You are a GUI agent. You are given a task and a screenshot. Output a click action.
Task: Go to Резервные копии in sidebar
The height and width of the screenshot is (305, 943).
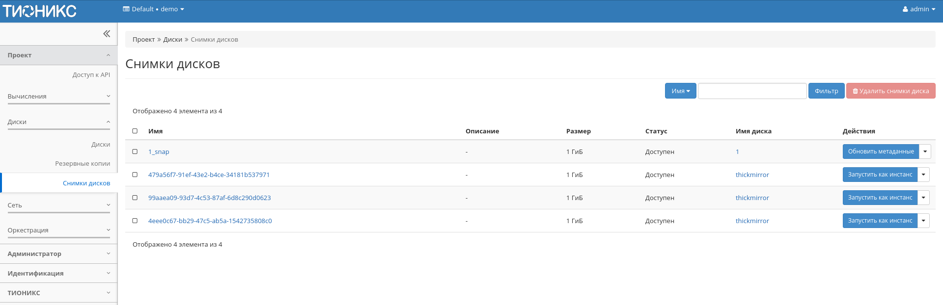coord(83,164)
